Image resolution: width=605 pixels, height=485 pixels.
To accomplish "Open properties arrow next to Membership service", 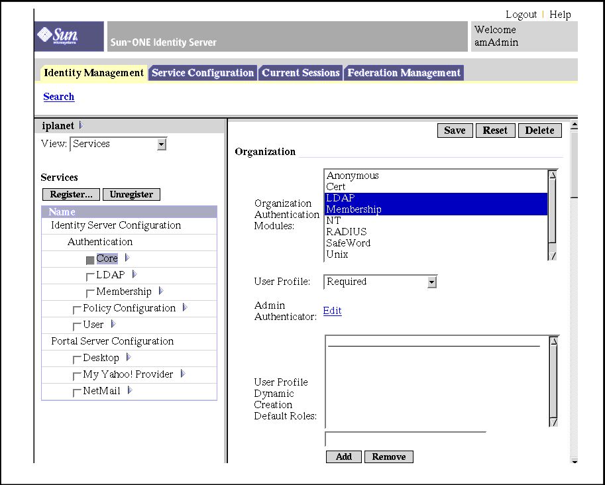I will tap(161, 291).
